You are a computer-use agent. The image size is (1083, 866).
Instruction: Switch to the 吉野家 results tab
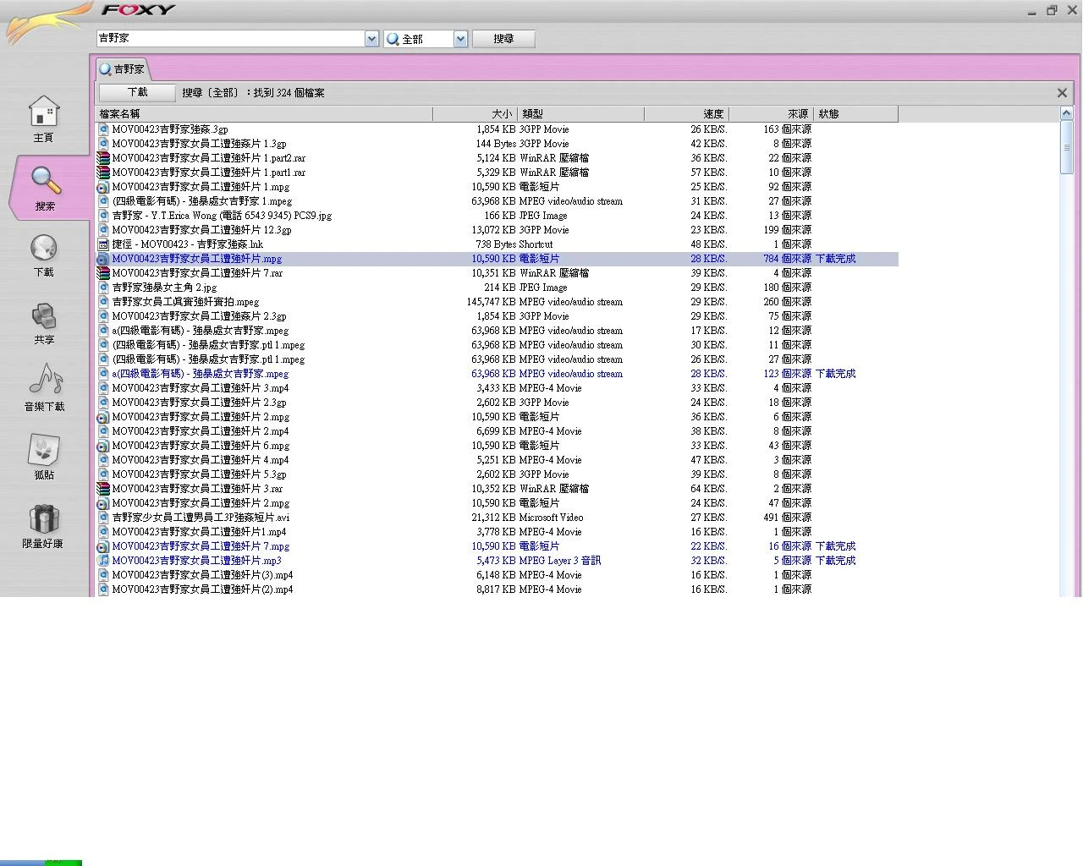(122, 69)
